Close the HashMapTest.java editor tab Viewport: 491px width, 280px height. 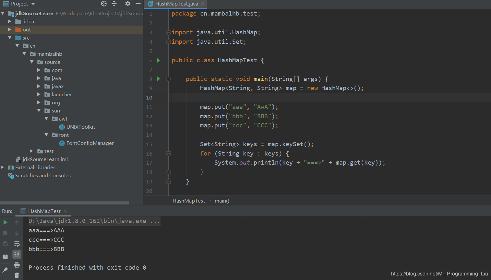[x=202, y=4]
